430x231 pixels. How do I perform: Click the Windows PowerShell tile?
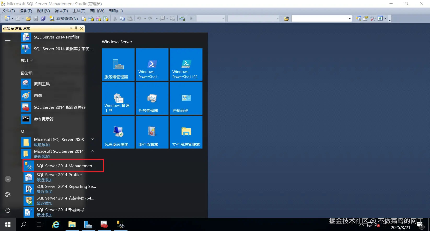point(152,65)
